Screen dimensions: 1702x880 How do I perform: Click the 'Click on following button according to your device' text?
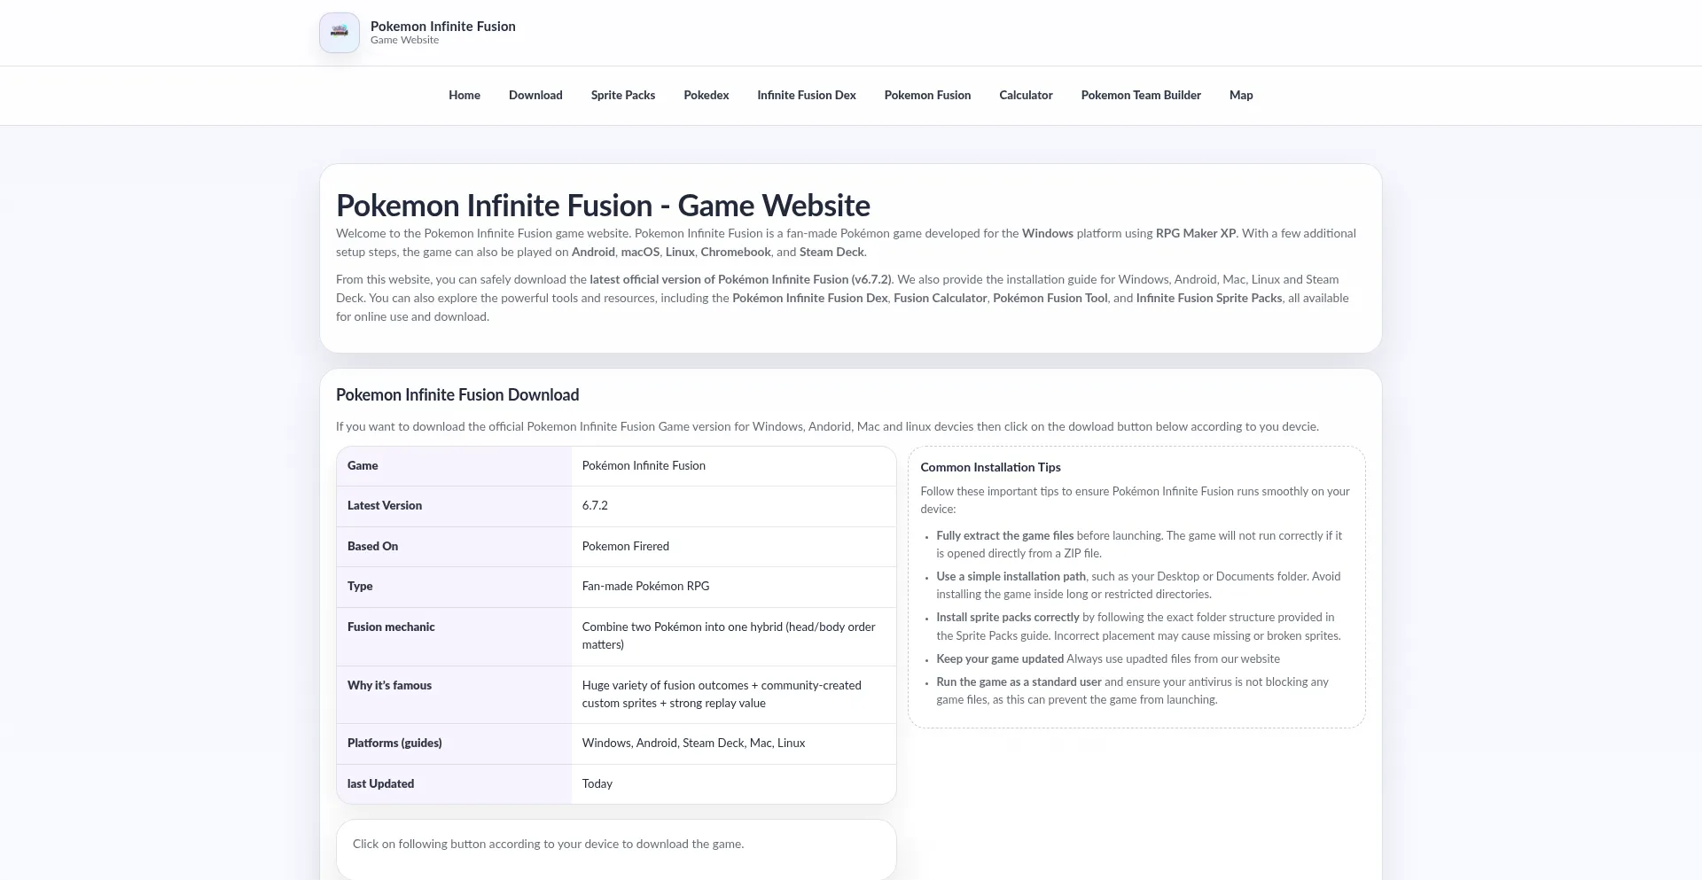pos(548,845)
